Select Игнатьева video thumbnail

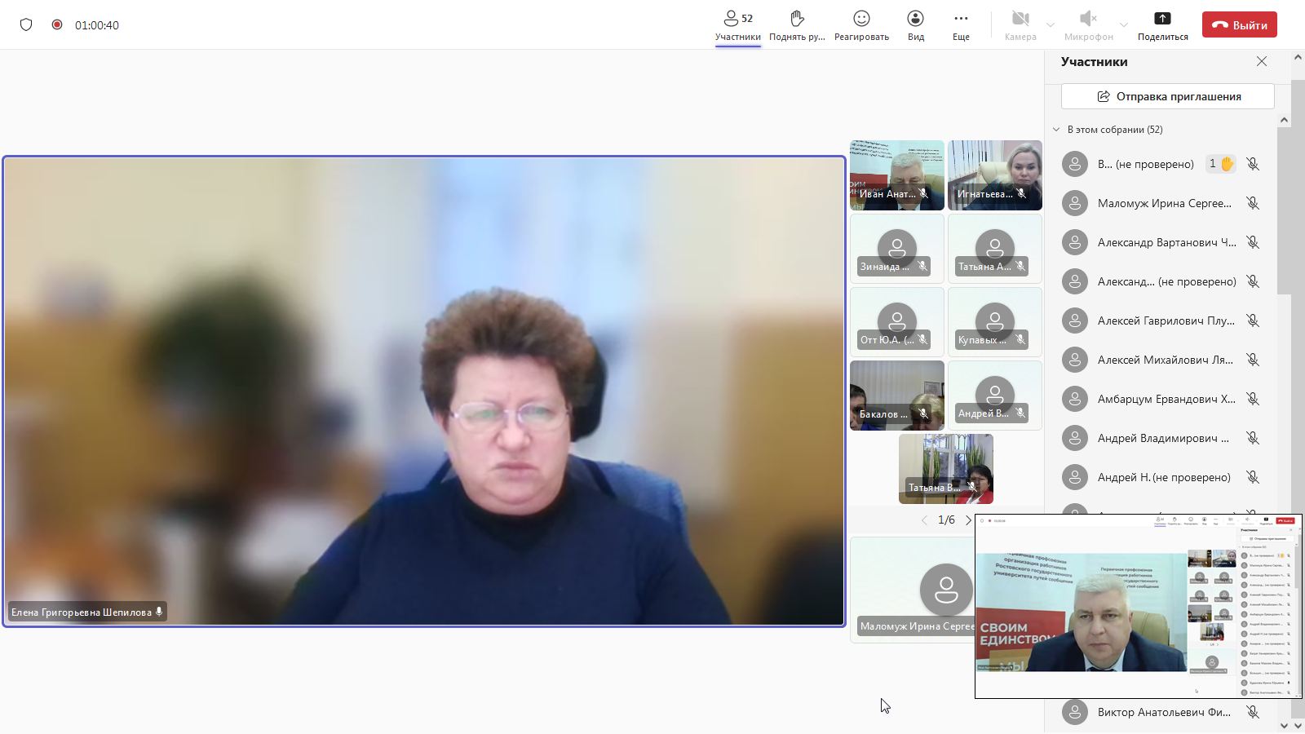pyautogui.click(x=994, y=175)
